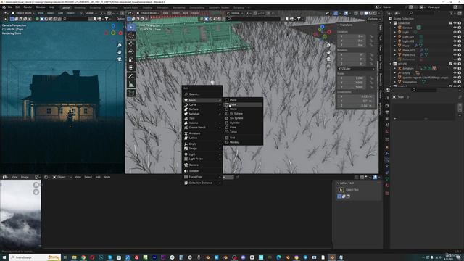Open the Global transform orientation dropdown
Screen dimensions: 464x261
236,13
